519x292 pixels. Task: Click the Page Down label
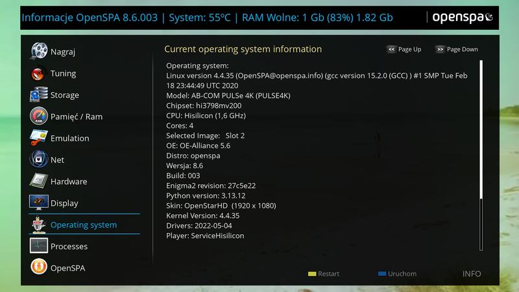coord(463,49)
